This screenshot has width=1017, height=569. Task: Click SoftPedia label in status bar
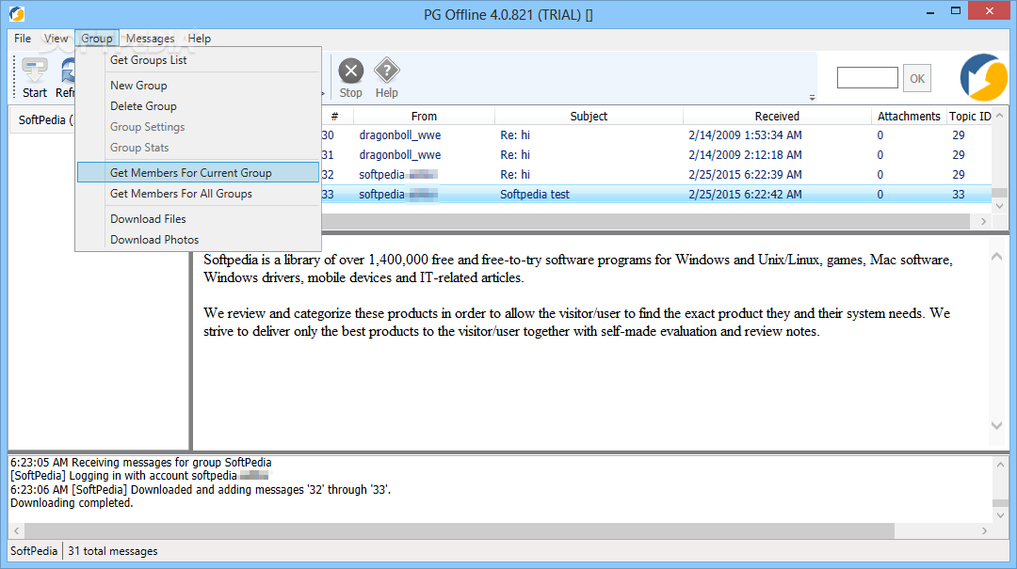pos(34,551)
